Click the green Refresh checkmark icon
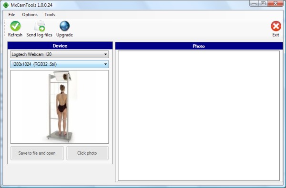Screen dimensions: 286x188 click(15, 26)
